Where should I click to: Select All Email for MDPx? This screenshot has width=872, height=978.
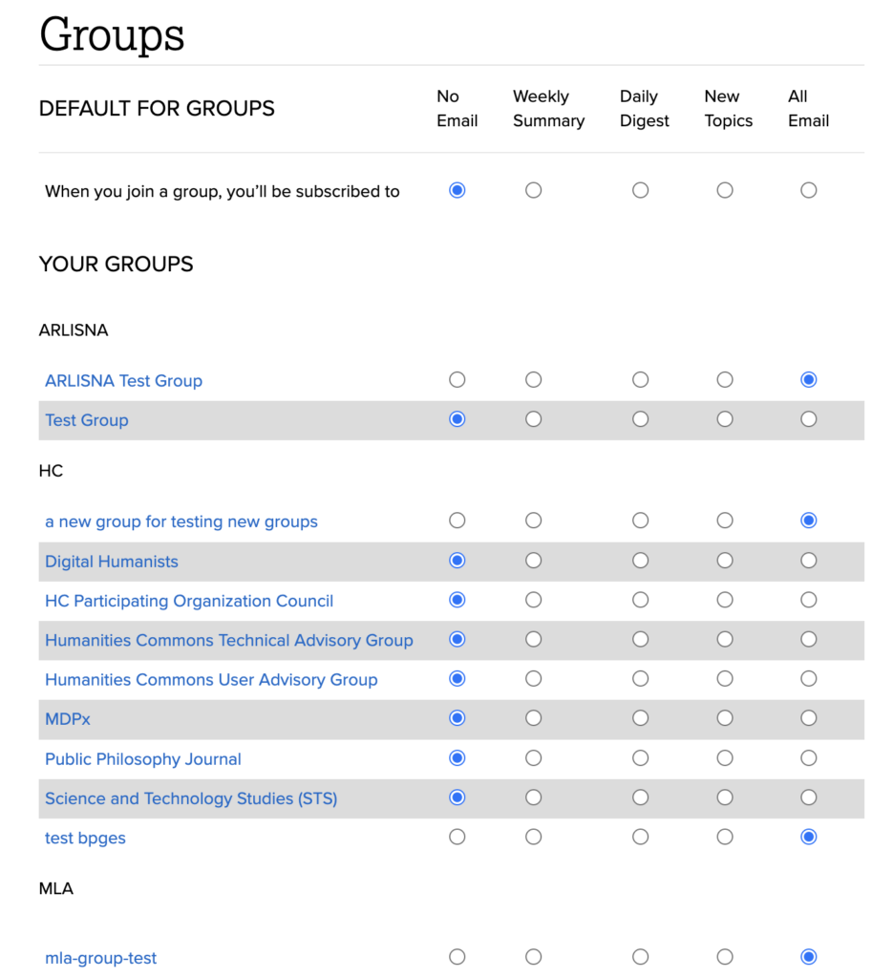808,718
